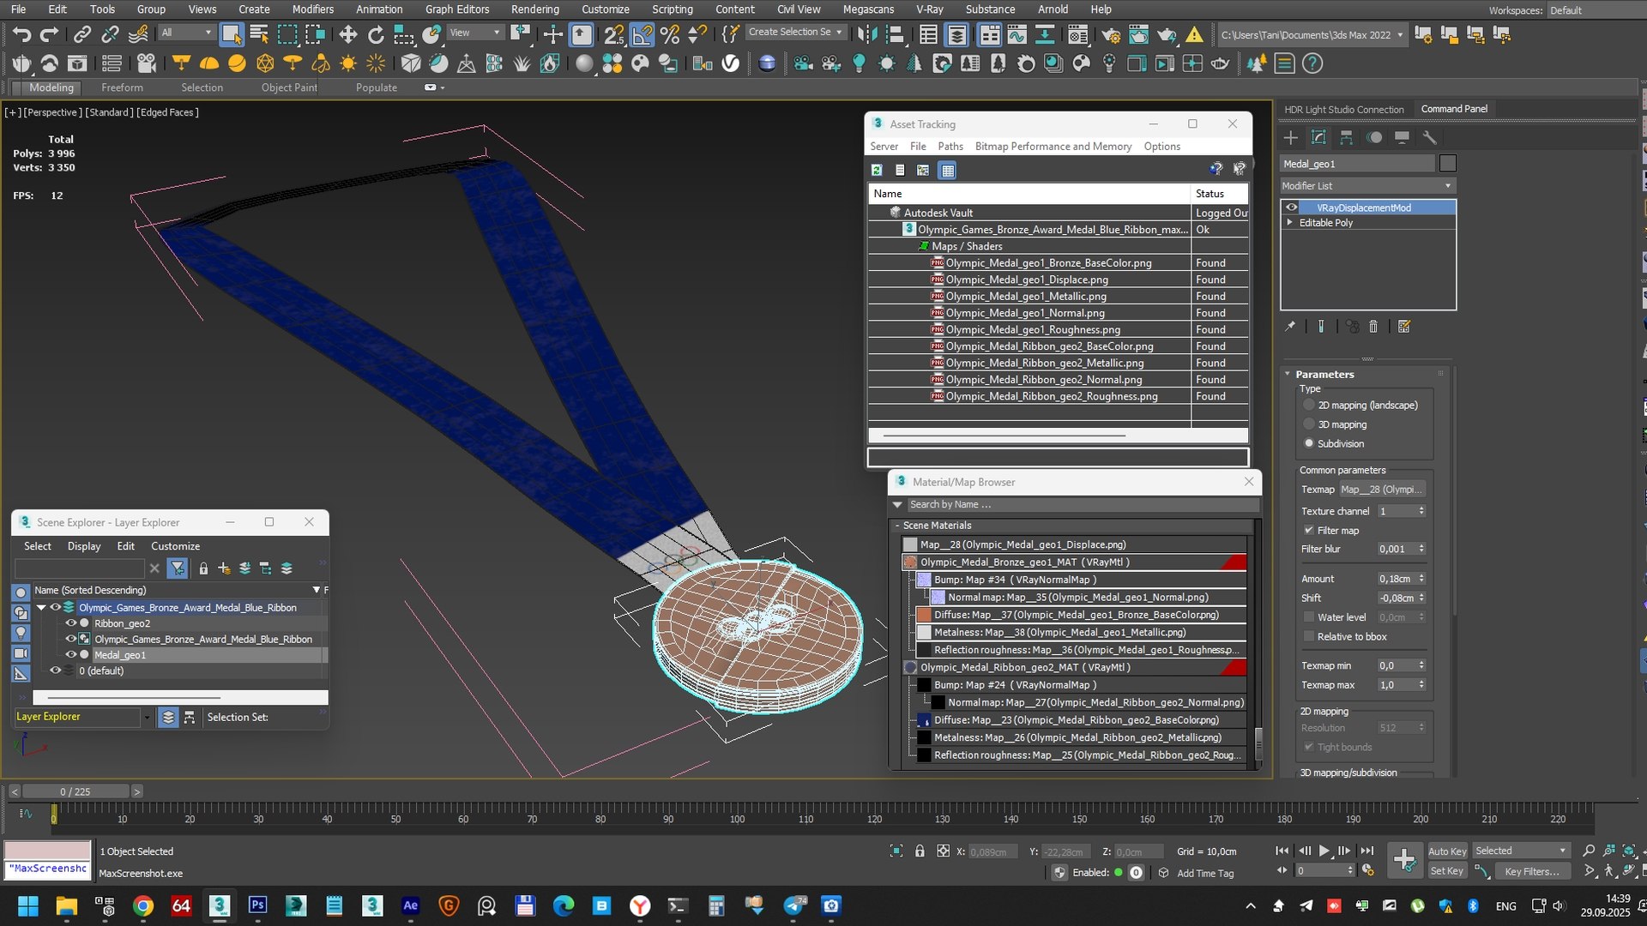Viewport: 1647px width, 926px height.
Task: Hide Medal_geo1 using its eye icon
Action: [x=71, y=655]
